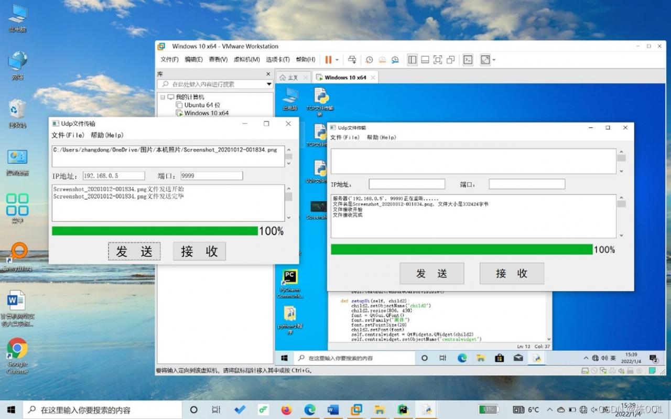Open the dropdown arrow beside pause button
Viewport: 671px width, 419px height.
coord(337,60)
